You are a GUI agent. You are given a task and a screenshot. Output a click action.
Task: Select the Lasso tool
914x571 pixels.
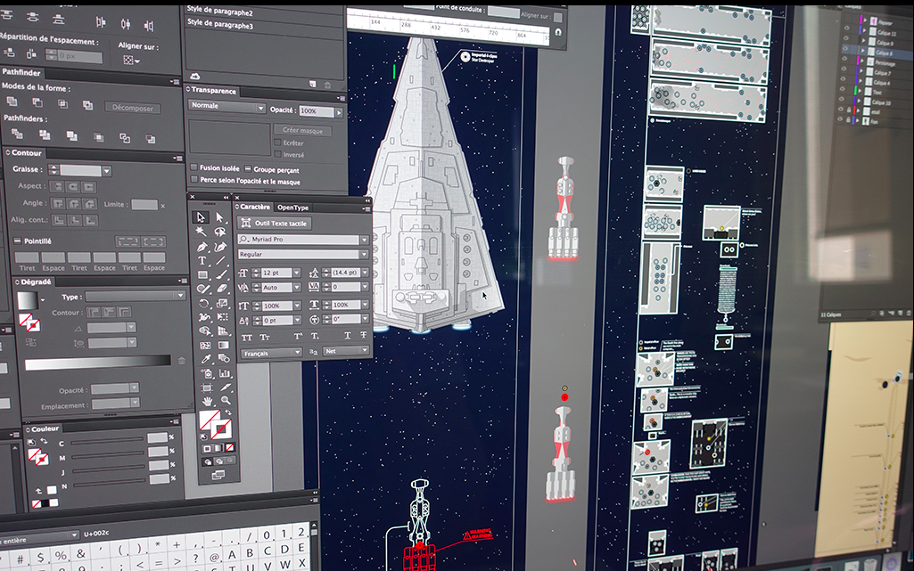(x=219, y=232)
